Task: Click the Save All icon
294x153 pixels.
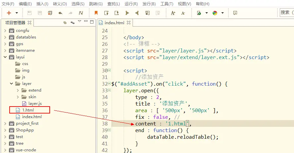Action: click(40, 13)
